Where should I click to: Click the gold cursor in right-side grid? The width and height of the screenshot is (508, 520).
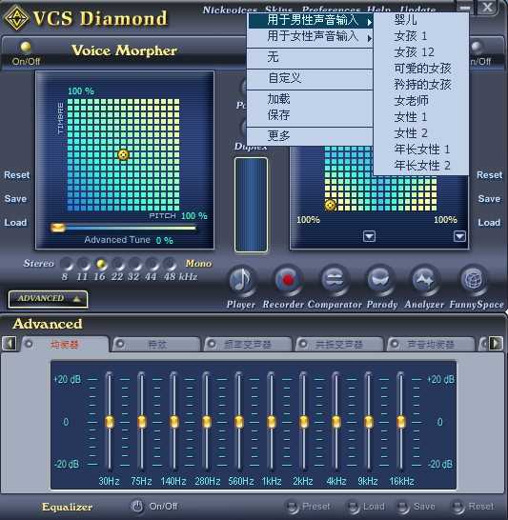coord(331,206)
